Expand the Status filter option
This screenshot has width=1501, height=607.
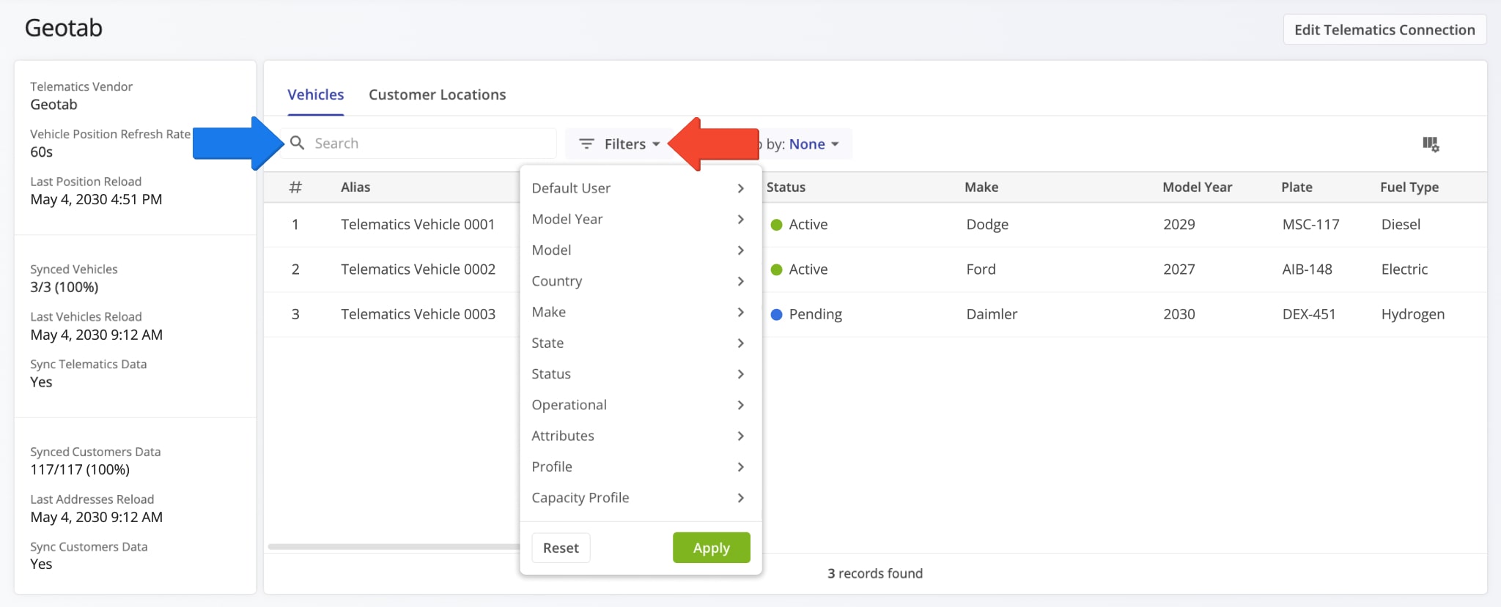(x=641, y=373)
